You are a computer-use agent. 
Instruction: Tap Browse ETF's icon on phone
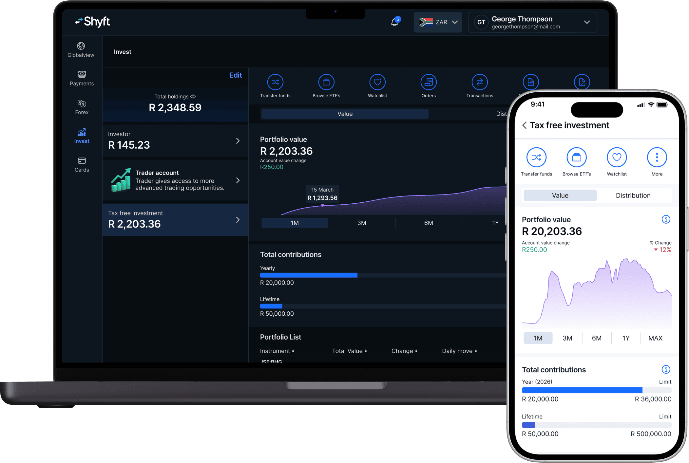[577, 157]
